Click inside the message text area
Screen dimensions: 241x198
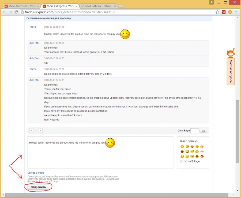100,156
